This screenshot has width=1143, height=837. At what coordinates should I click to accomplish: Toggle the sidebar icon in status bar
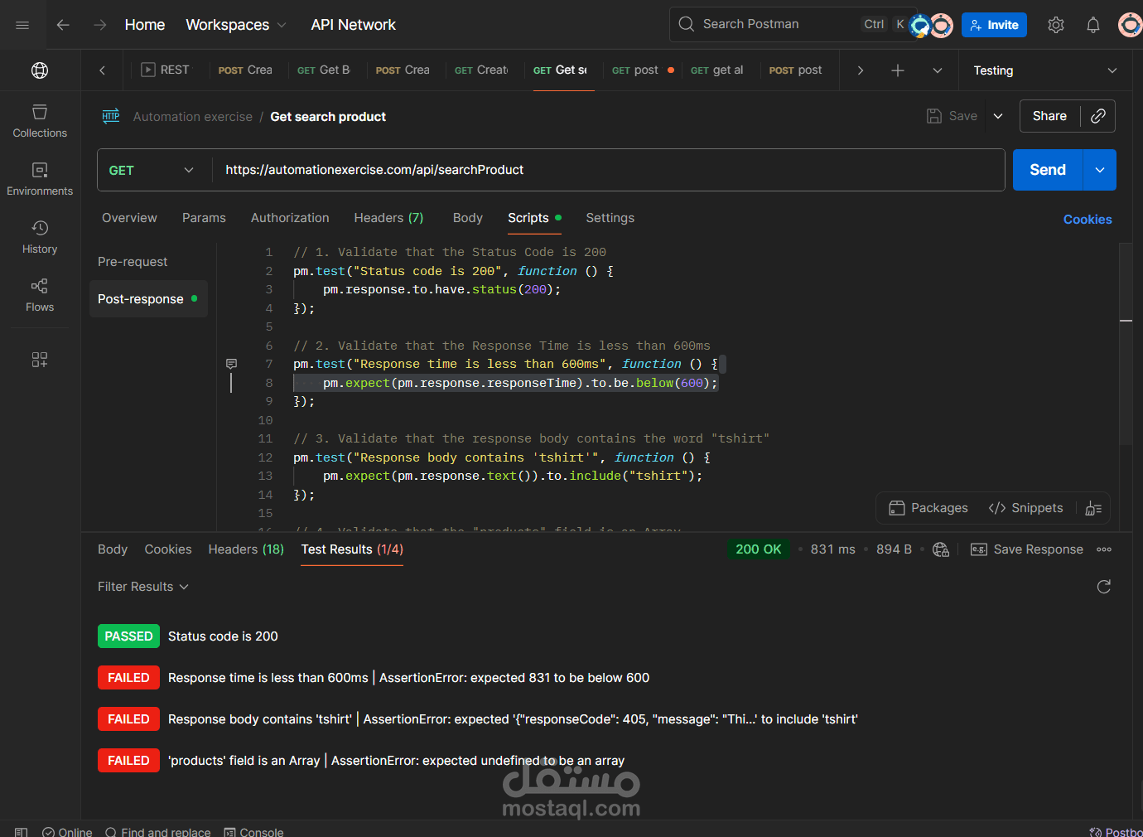pyautogui.click(x=22, y=832)
